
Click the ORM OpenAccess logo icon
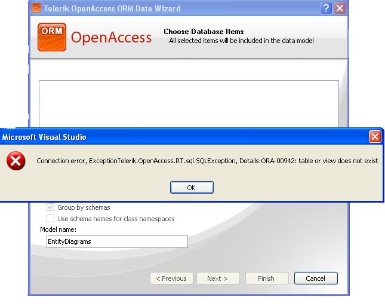coord(52,37)
